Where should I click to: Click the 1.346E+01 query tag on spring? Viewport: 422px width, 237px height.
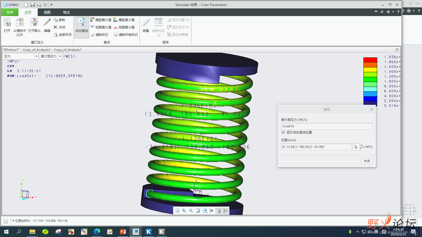(199, 106)
